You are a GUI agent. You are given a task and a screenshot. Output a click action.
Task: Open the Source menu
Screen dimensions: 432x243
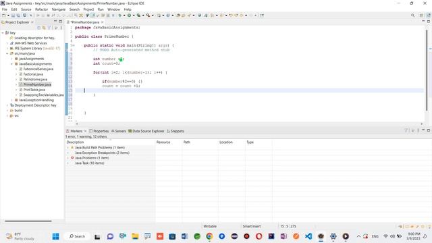click(x=26, y=9)
